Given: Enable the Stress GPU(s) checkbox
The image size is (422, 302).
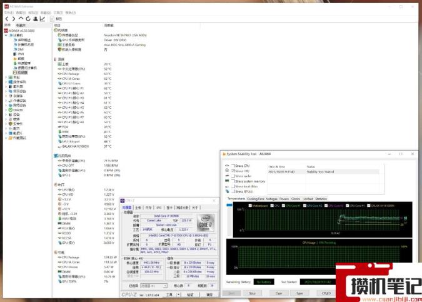Looking at the screenshot, I should pos(233,191).
